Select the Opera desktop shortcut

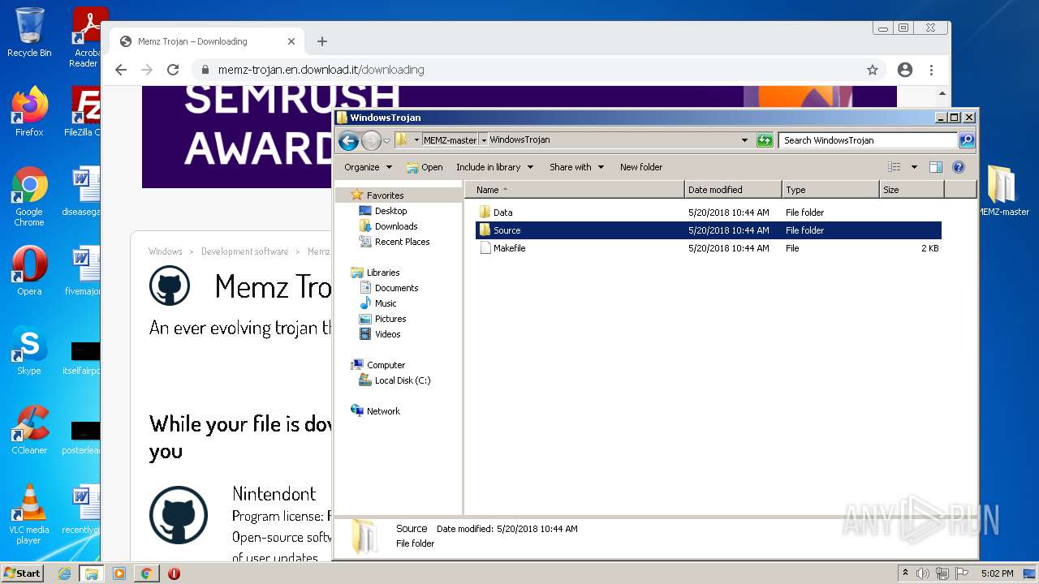pos(29,271)
